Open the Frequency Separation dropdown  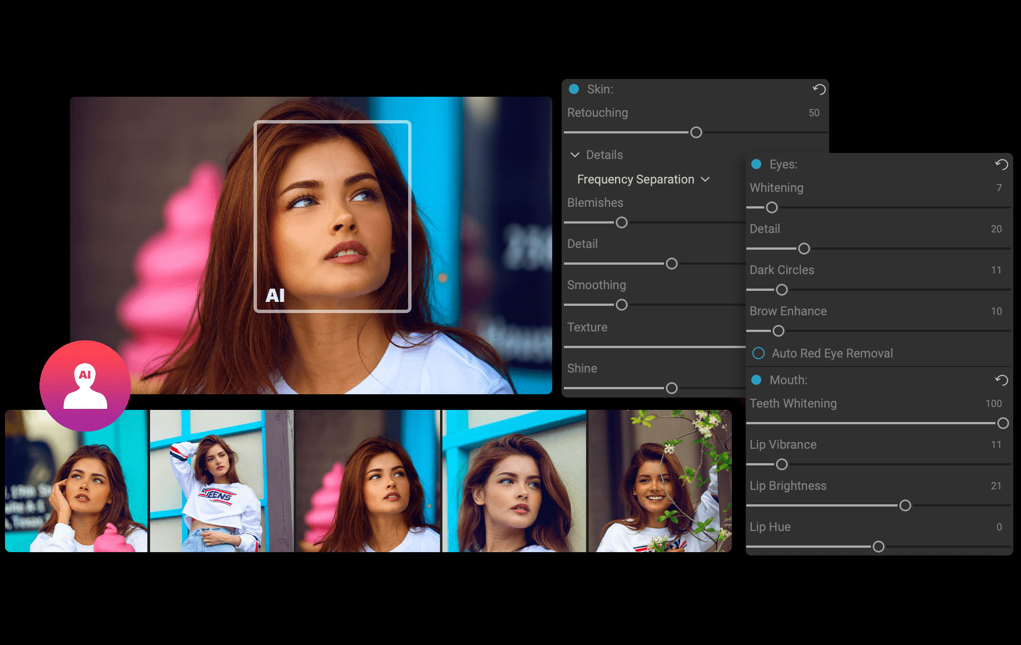(x=643, y=179)
